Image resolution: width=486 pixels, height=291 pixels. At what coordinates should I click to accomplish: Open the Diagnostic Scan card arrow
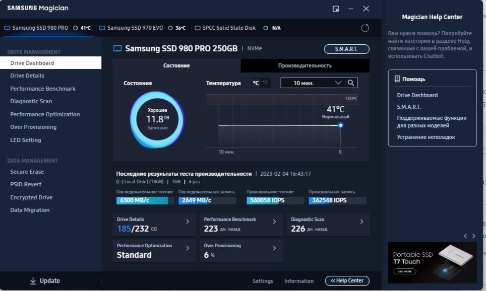pos(361,222)
